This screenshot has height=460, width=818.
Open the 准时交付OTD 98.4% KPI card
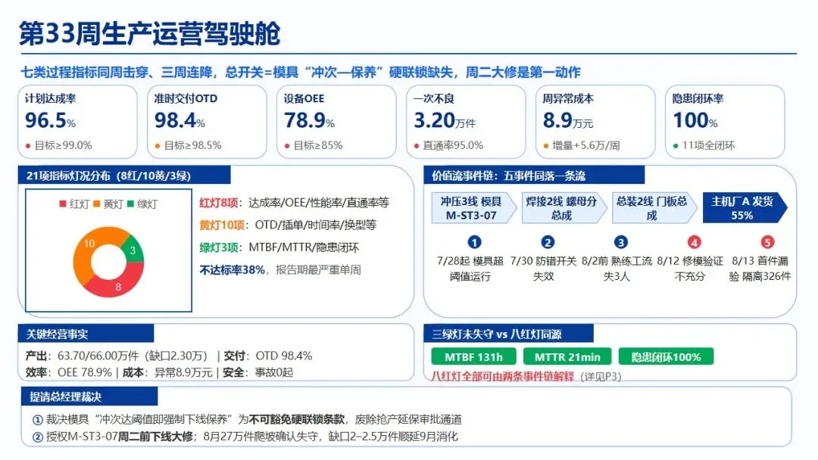point(207,122)
